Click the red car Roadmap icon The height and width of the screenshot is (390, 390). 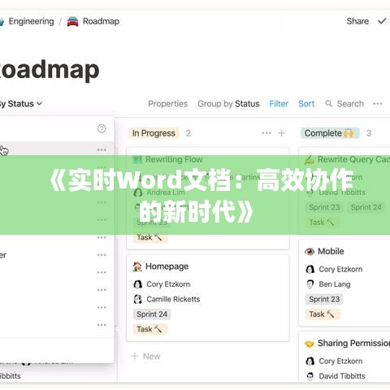pyautogui.click(x=72, y=21)
